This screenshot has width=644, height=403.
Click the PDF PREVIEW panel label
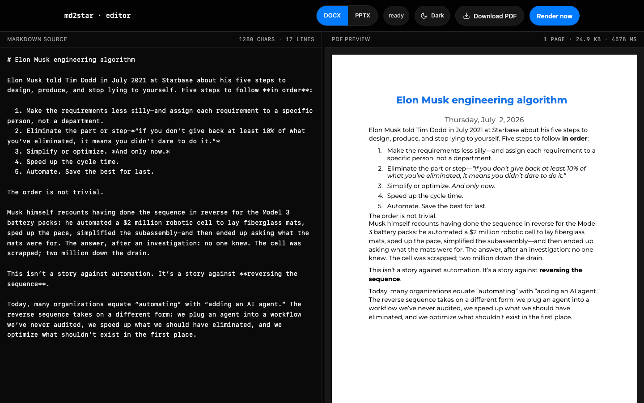351,39
